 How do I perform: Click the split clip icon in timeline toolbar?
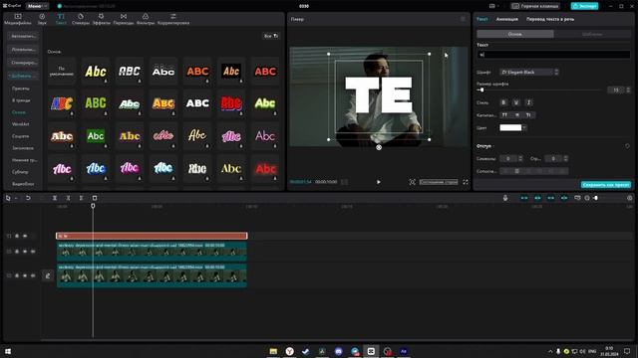(x=55, y=198)
